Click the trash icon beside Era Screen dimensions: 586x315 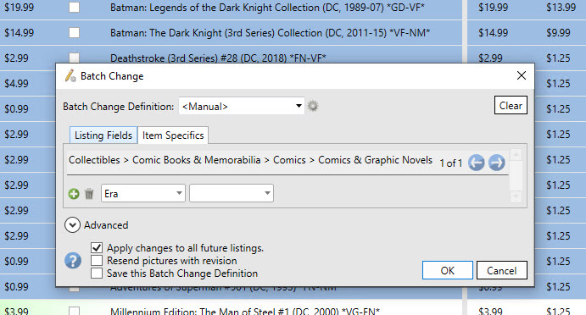tap(89, 194)
